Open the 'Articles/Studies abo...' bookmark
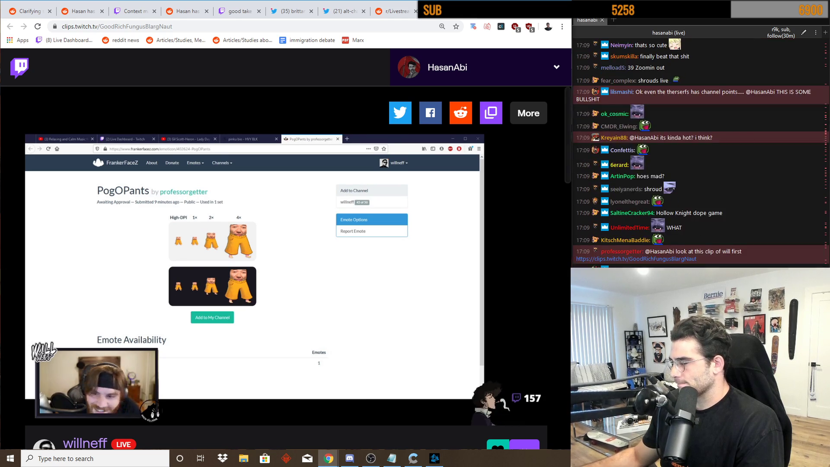830x467 pixels. [242, 40]
